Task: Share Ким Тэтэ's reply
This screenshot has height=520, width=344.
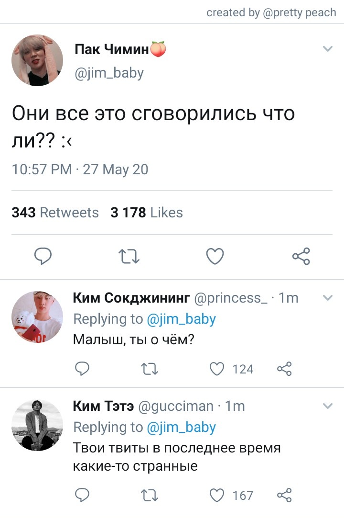Action: click(284, 495)
